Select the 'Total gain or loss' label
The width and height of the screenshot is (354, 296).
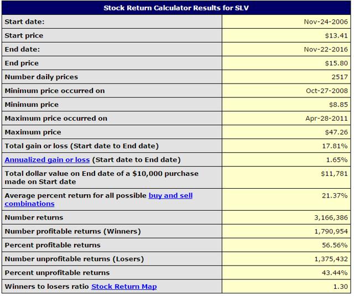[82, 146]
